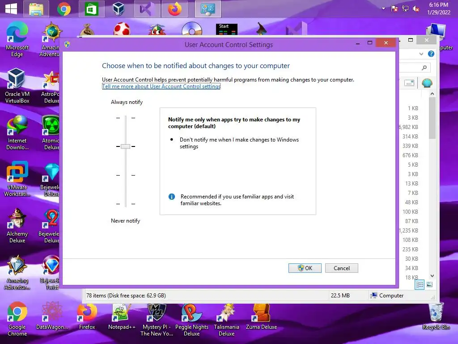
Task: Switch Explorer window to details view
Action: tap(420, 284)
